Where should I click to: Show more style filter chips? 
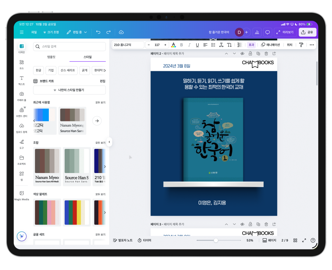[104, 71]
